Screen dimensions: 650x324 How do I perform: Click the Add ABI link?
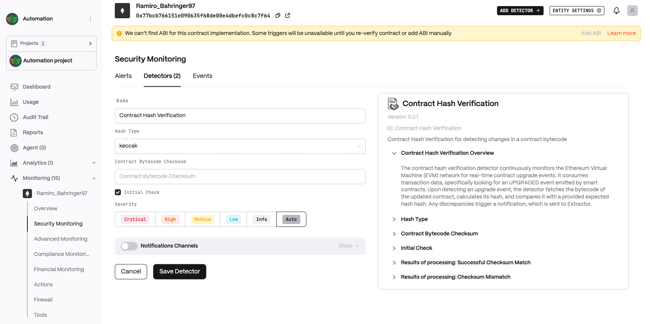pyautogui.click(x=591, y=33)
